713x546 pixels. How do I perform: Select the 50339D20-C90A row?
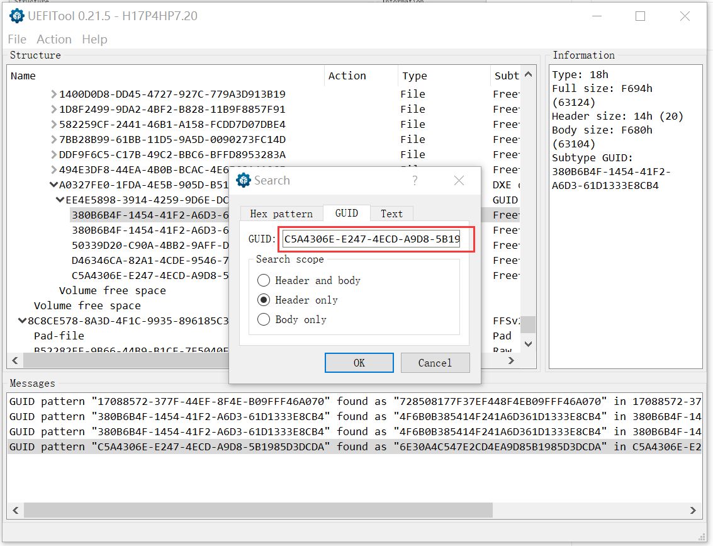pos(150,245)
